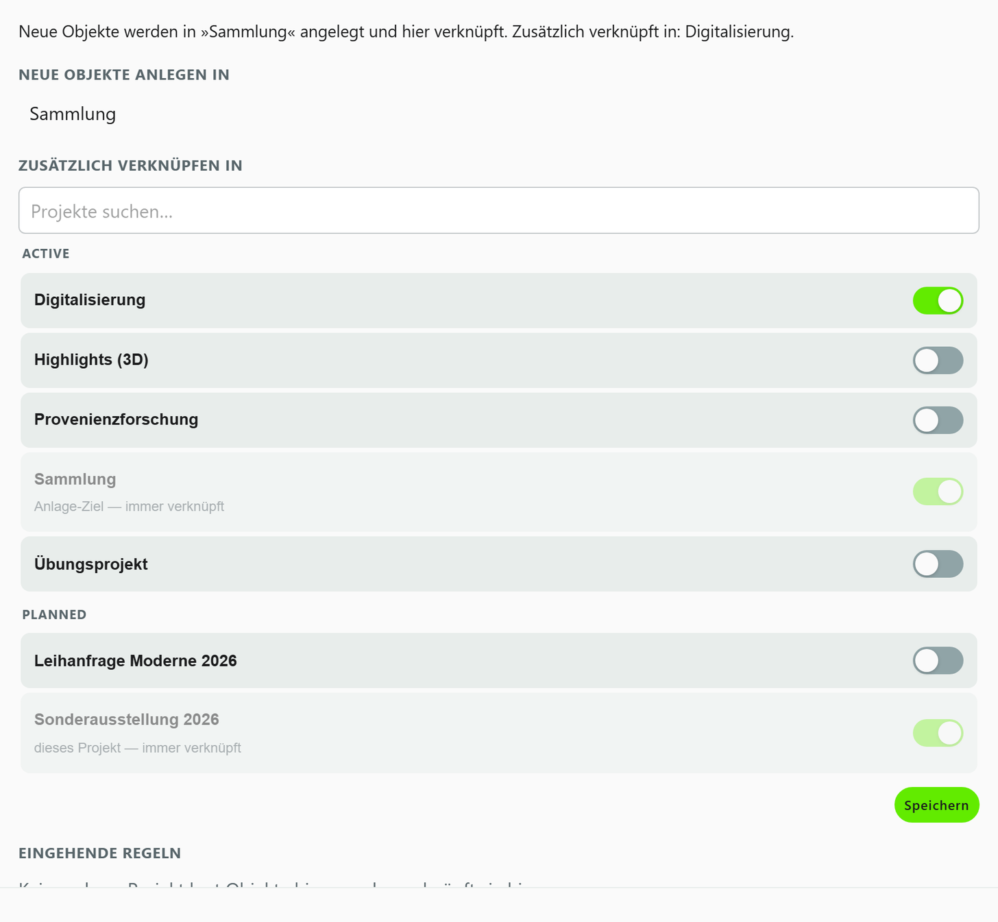The height and width of the screenshot is (922, 998).
Task: Enable the Leihanfrage Moderne 2026 toggle
Action: click(938, 660)
